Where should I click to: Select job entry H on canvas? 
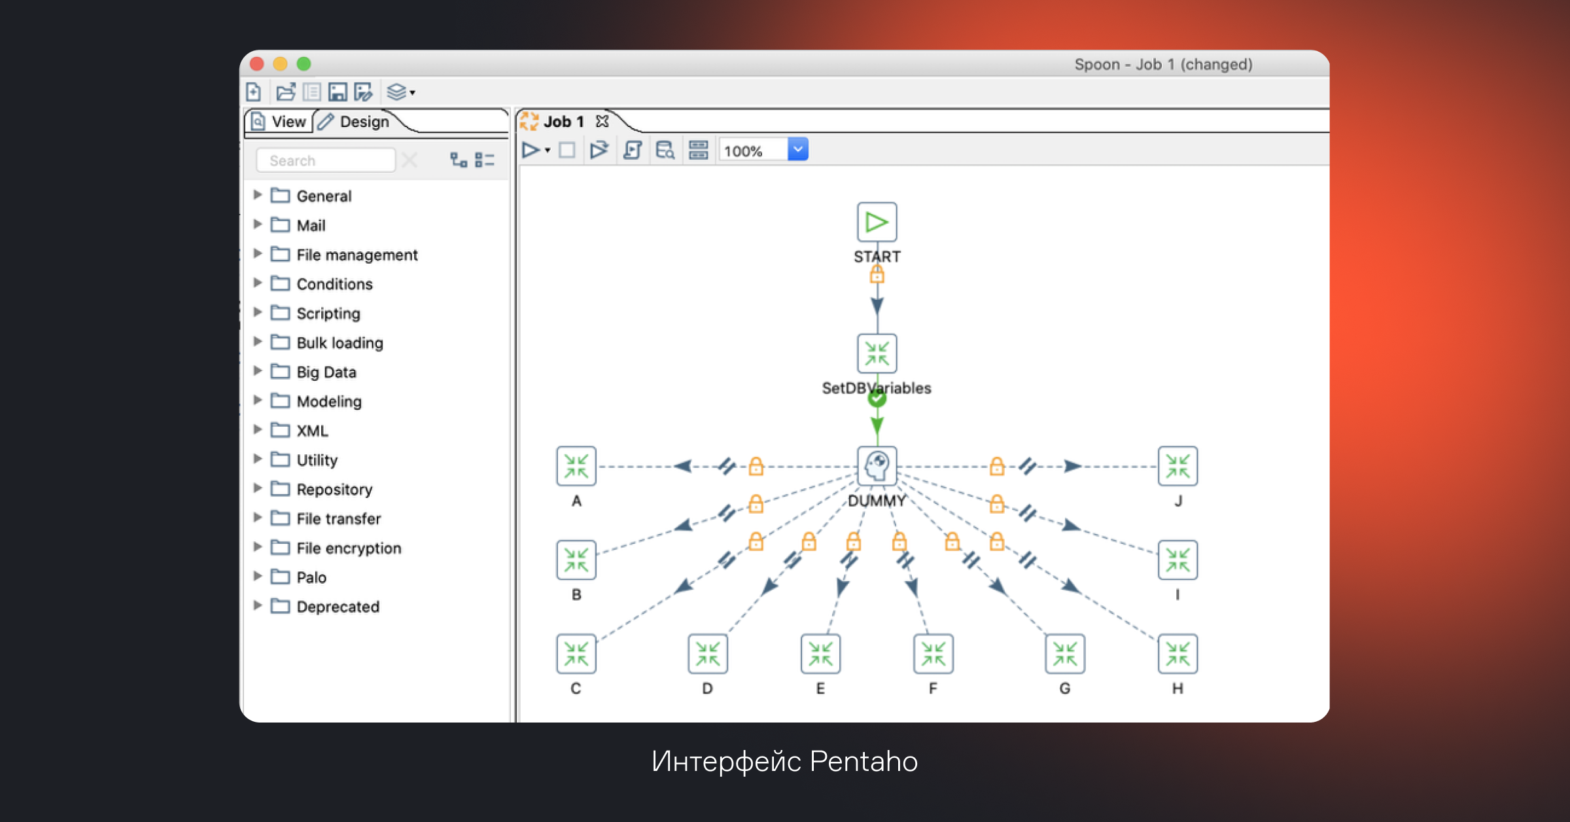(x=1177, y=654)
